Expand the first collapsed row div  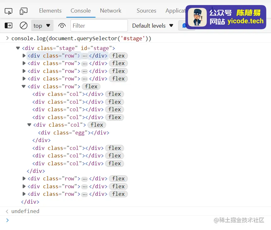click(24, 55)
